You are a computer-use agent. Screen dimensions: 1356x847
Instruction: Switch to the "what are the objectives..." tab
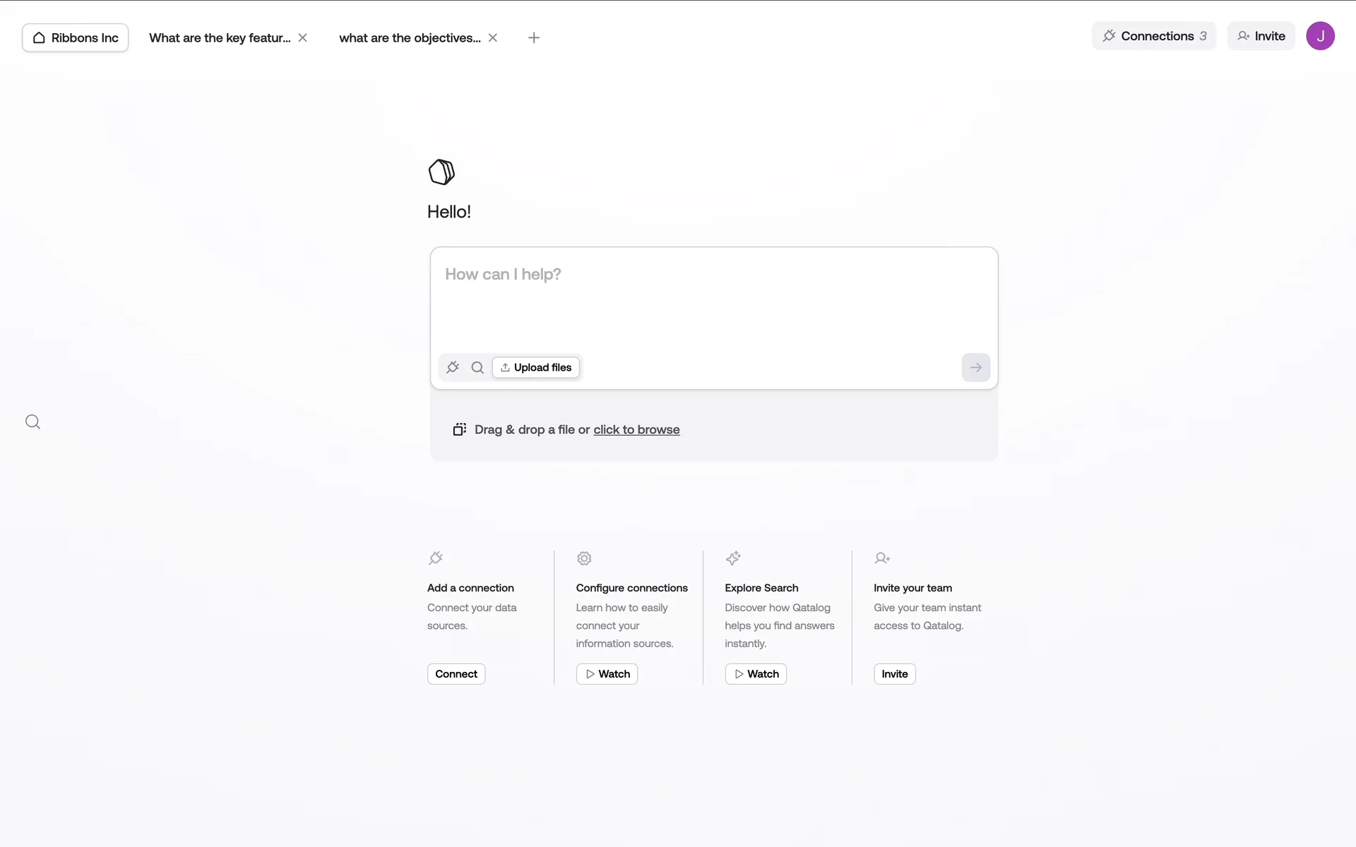tap(410, 38)
